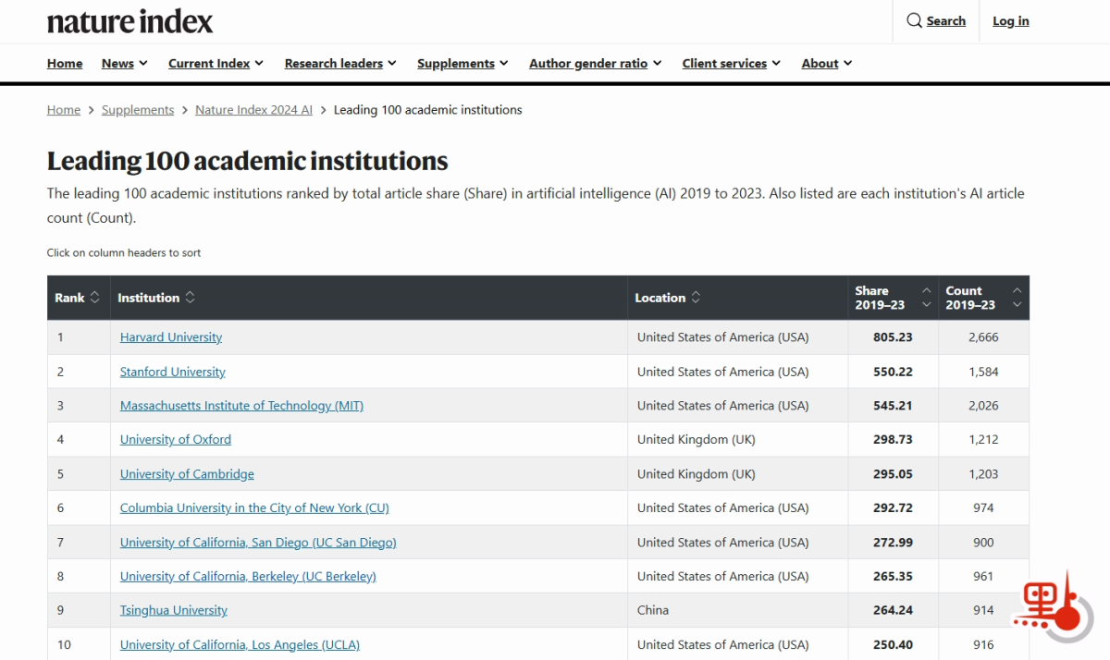Click the Supplements breadcrumb link
Viewport: 1110px width, 660px height.
click(138, 110)
